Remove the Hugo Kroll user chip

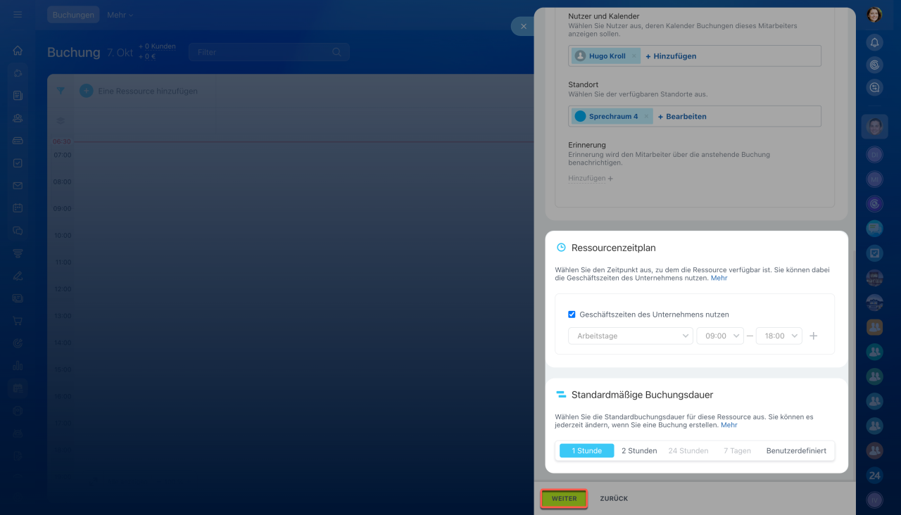pyautogui.click(x=634, y=56)
